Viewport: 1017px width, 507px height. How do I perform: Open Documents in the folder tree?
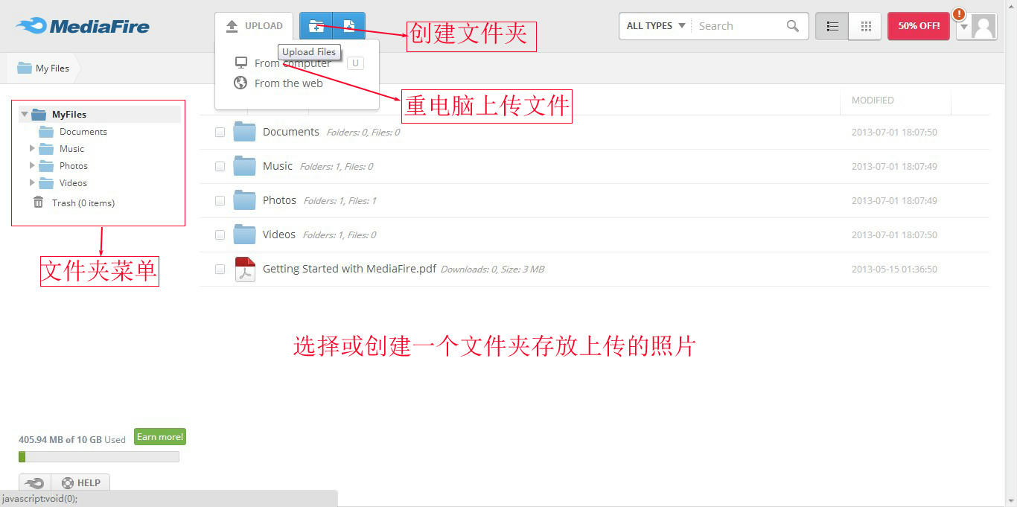pyautogui.click(x=83, y=132)
